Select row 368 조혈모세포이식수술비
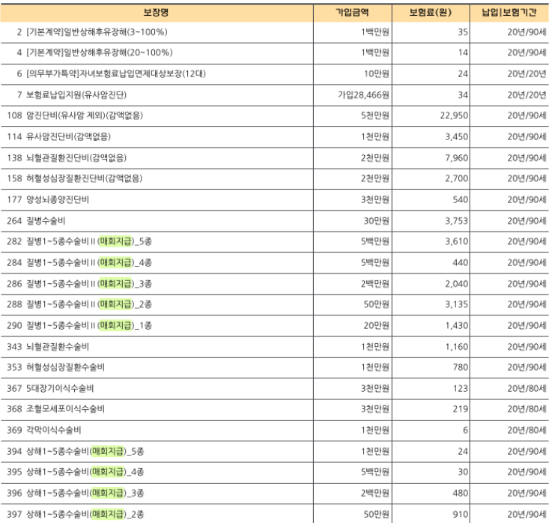The width and height of the screenshot is (552, 523). 275,409
